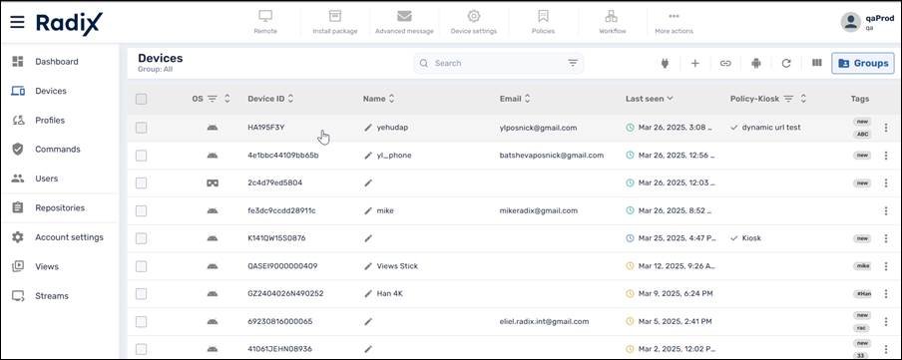Open Profiles in the sidebar

[x=50, y=121]
